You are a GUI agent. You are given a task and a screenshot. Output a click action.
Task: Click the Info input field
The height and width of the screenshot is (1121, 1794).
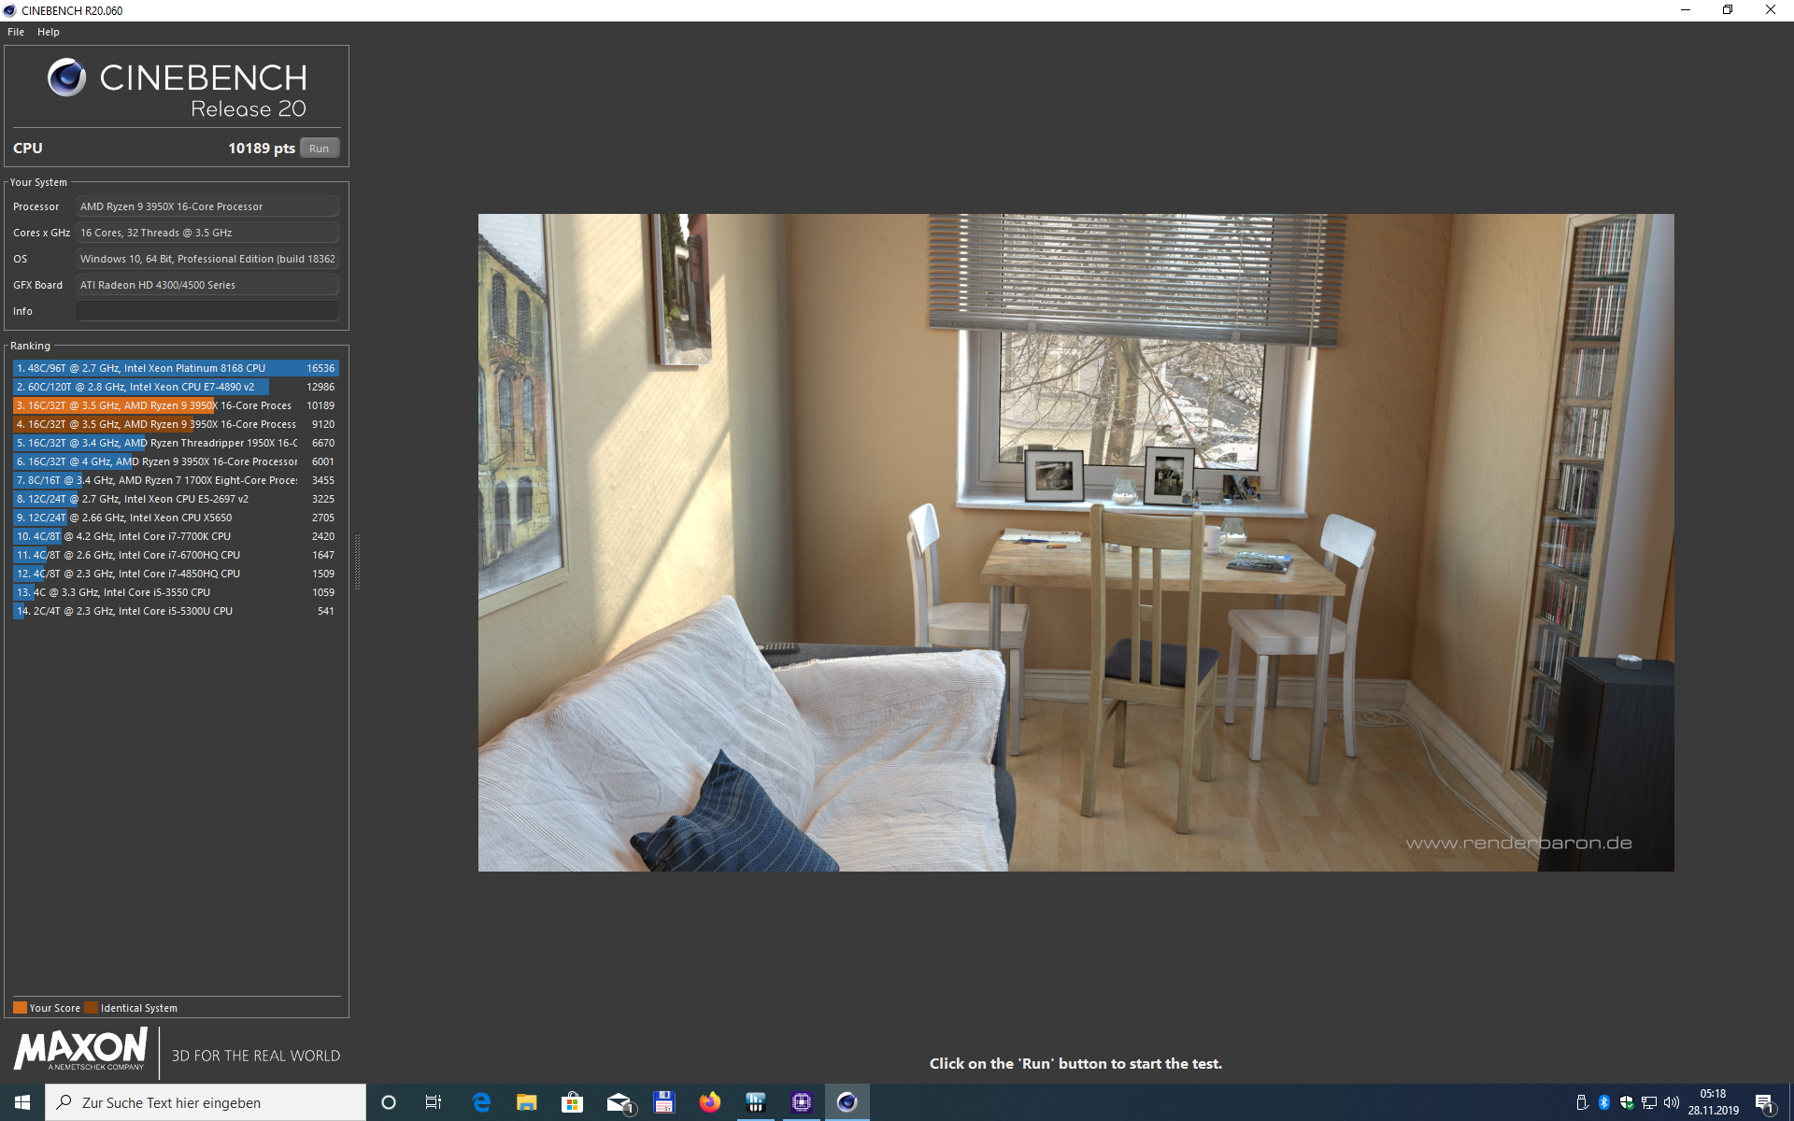click(206, 311)
